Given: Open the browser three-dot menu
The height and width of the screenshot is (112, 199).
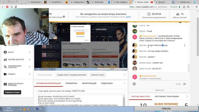Looking at the screenshot, I should tap(2, 7).
